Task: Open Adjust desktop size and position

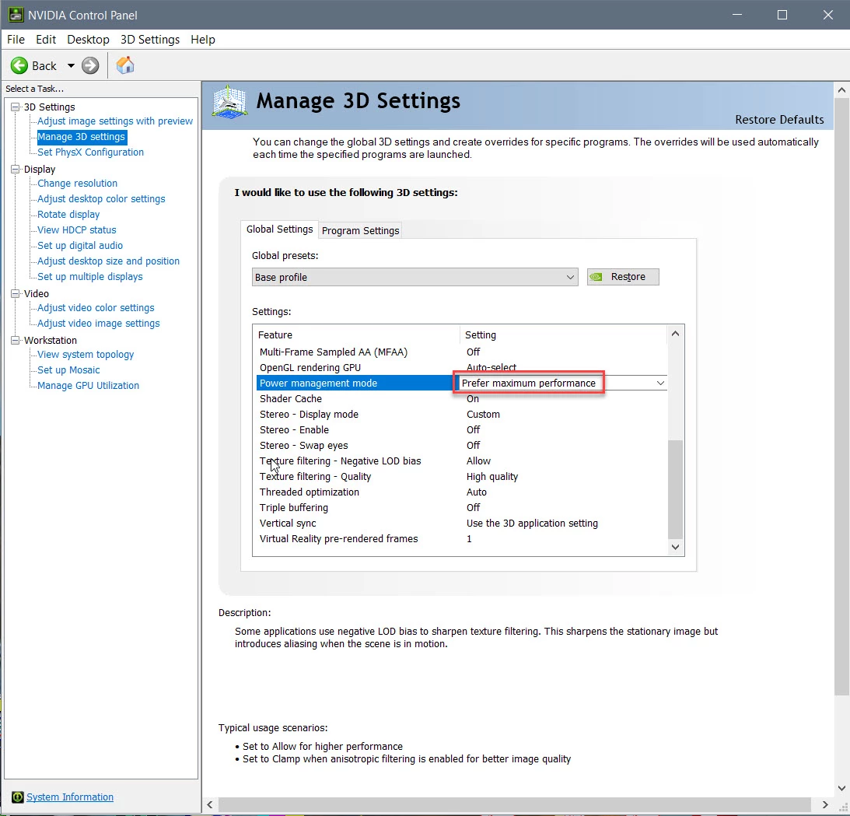Action: tap(108, 261)
